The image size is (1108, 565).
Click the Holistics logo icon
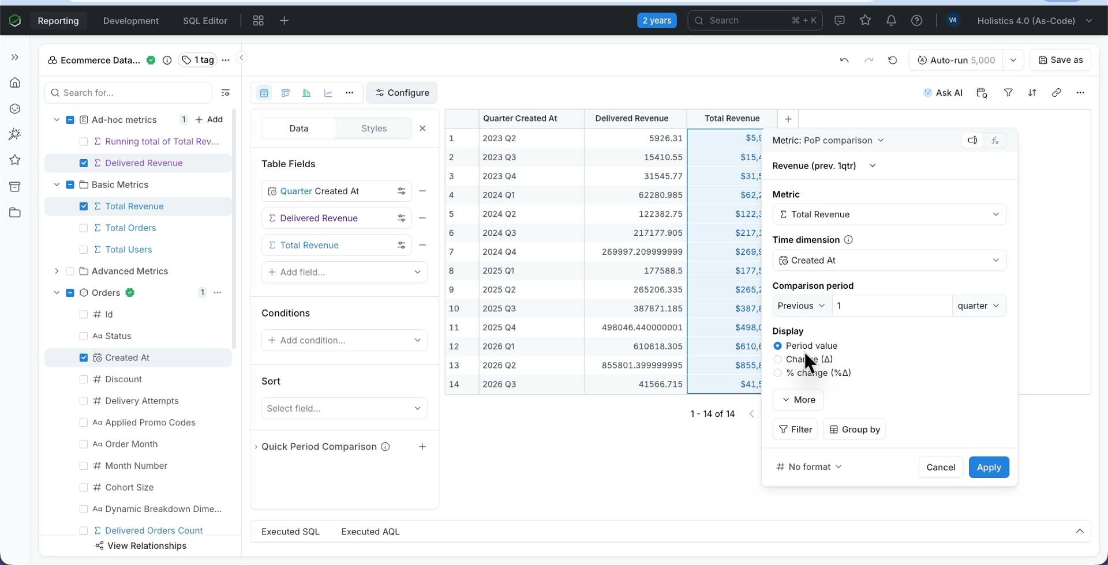click(x=15, y=21)
